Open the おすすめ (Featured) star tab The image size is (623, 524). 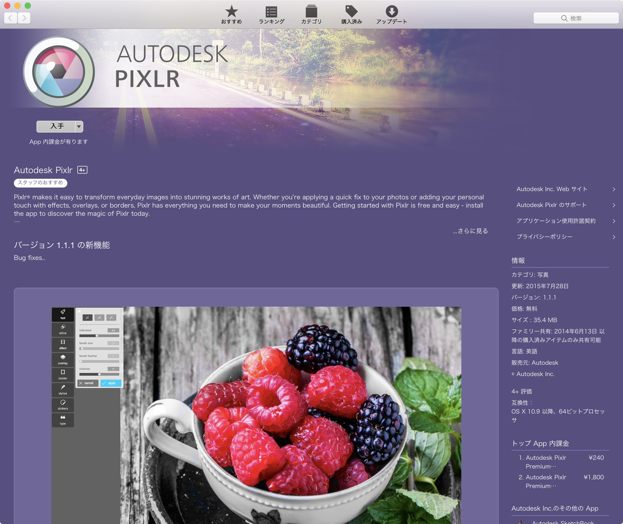pos(231,15)
